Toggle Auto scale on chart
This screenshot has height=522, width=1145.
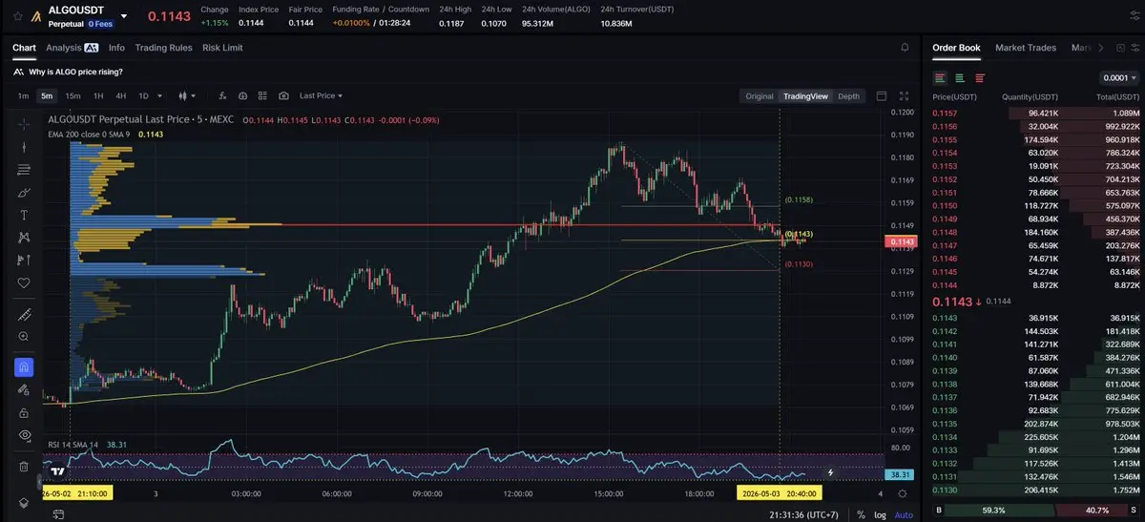click(x=903, y=514)
